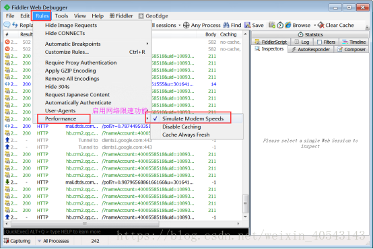The height and width of the screenshot is (249, 373).
Task: Click the GeoEdge menu bar item
Action: [154, 16]
